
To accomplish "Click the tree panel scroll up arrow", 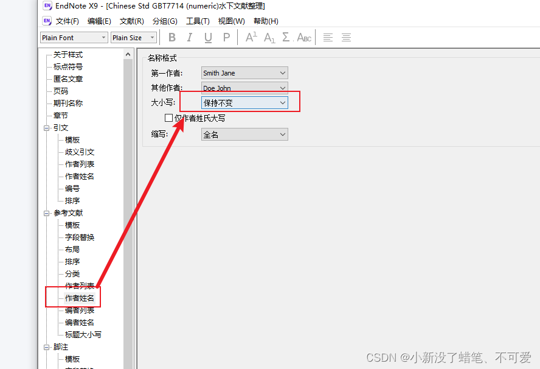I will [128, 54].
